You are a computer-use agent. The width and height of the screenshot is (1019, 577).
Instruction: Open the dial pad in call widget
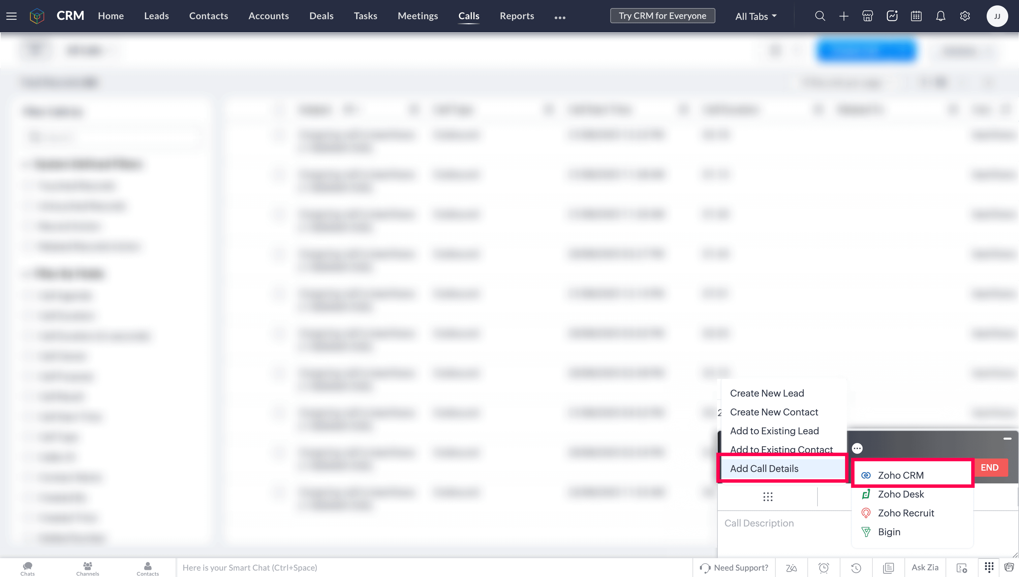coord(768,497)
